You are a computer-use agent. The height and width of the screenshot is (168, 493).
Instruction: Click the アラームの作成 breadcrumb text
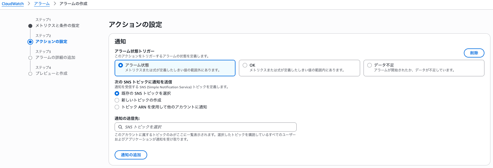point(73,4)
